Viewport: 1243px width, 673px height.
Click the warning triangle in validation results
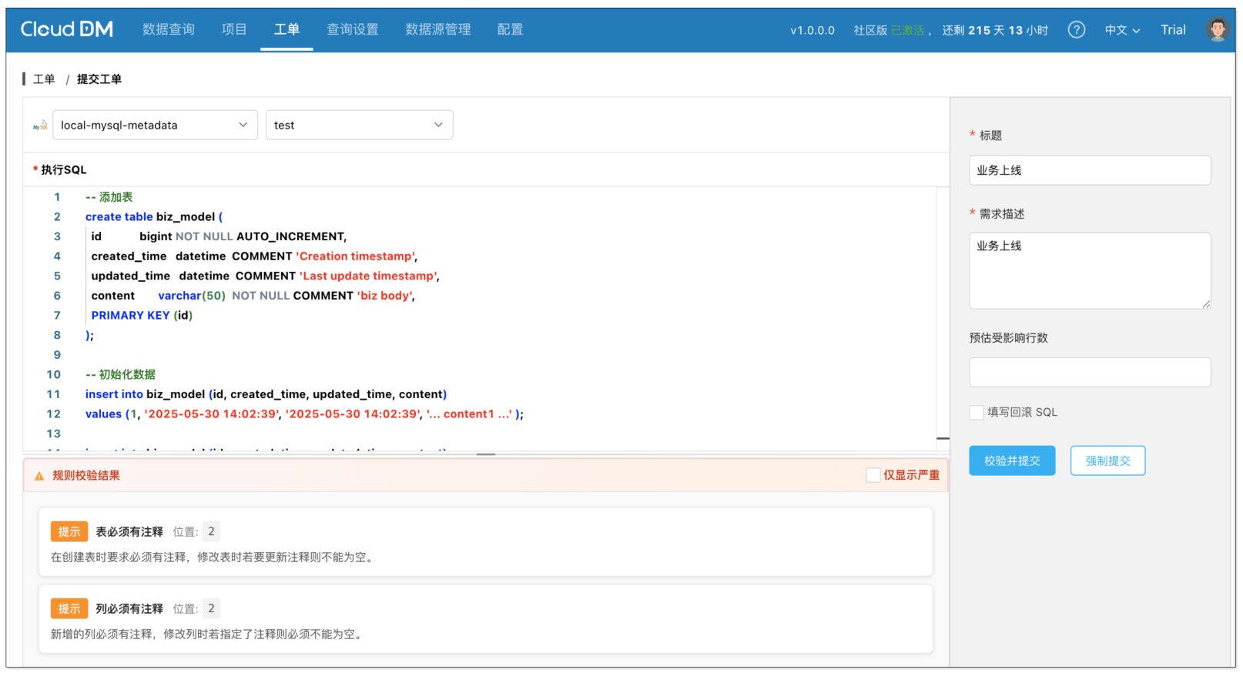pyautogui.click(x=39, y=476)
